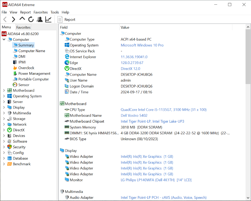
Task: Expand the Storage tree node
Action: [4, 119]
